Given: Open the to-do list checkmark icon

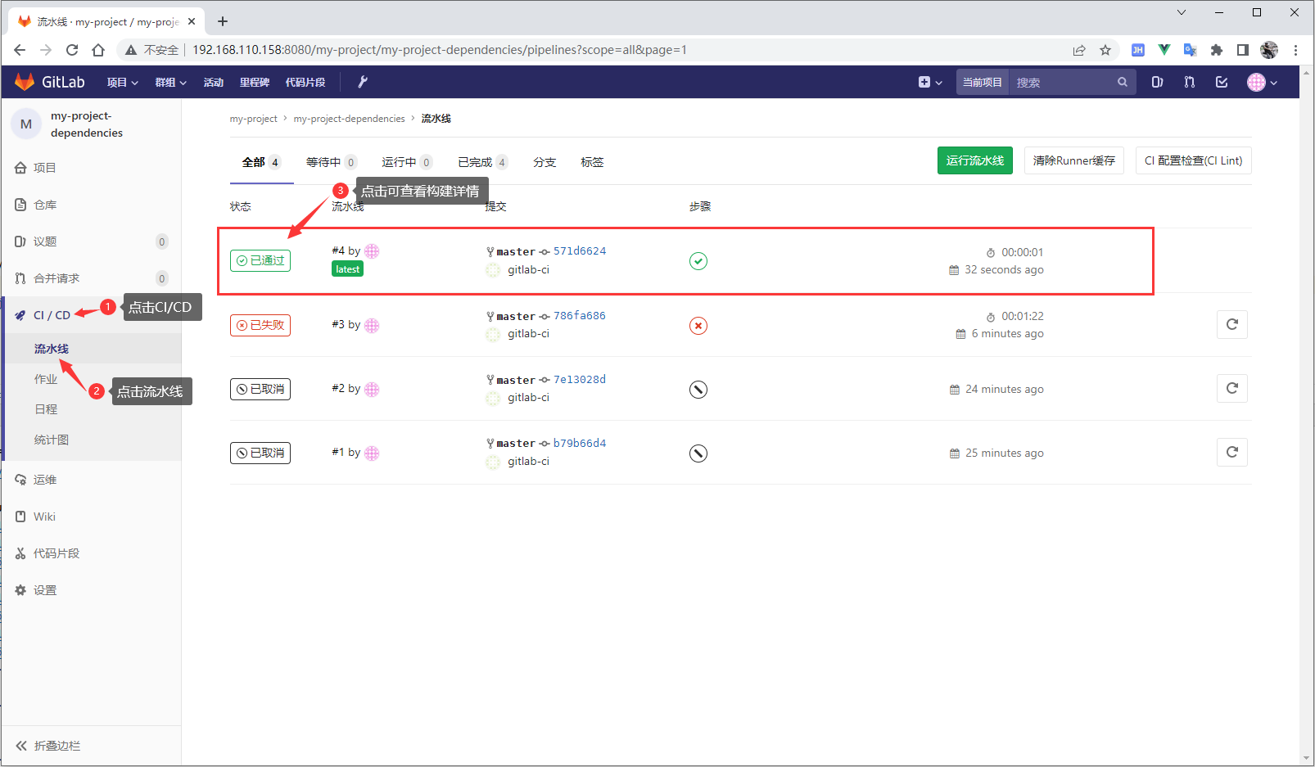Looking at the screenshot, I should pyautogui.click(x=1222, y=82).
